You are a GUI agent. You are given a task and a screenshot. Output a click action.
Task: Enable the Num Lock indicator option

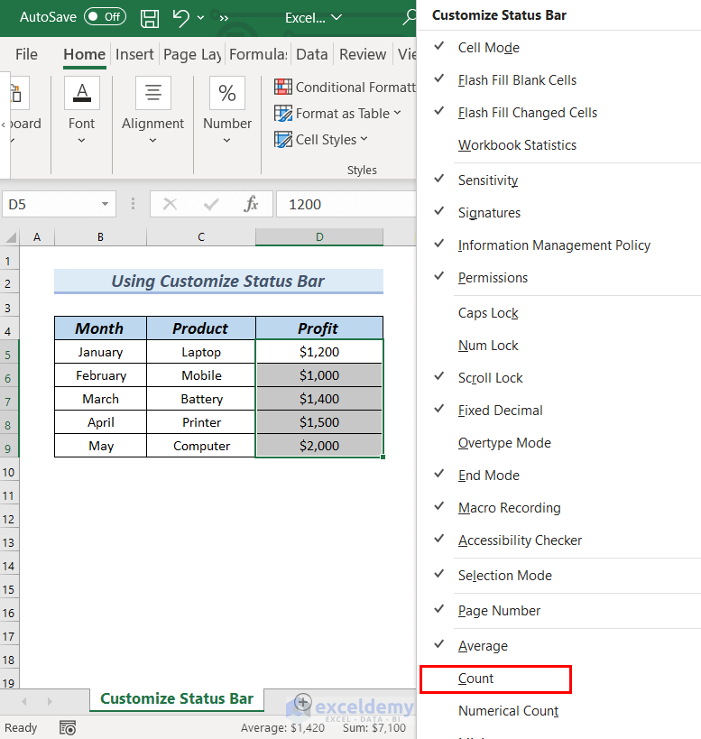[x=558, y=346]
